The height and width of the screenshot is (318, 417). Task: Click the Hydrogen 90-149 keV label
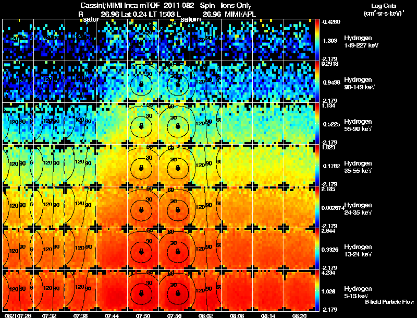(x=359, y=84)
